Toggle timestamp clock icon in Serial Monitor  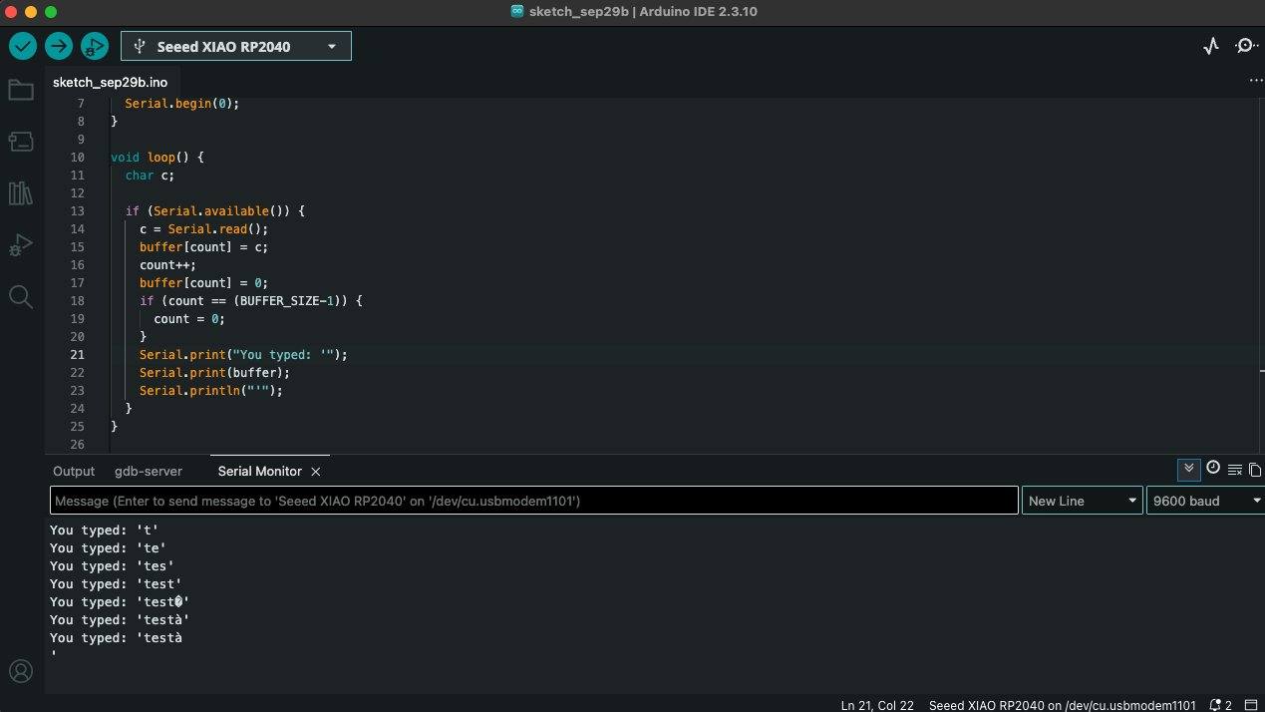[1213, 469]
